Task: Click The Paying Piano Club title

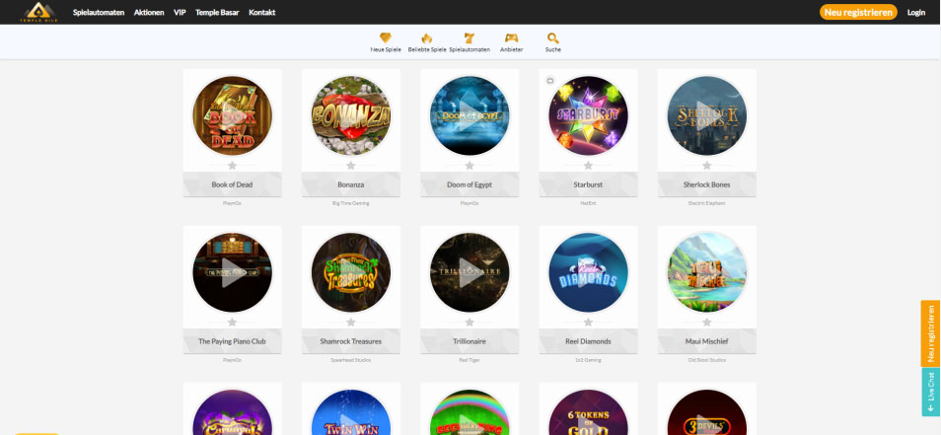Action: coord(232,341)
